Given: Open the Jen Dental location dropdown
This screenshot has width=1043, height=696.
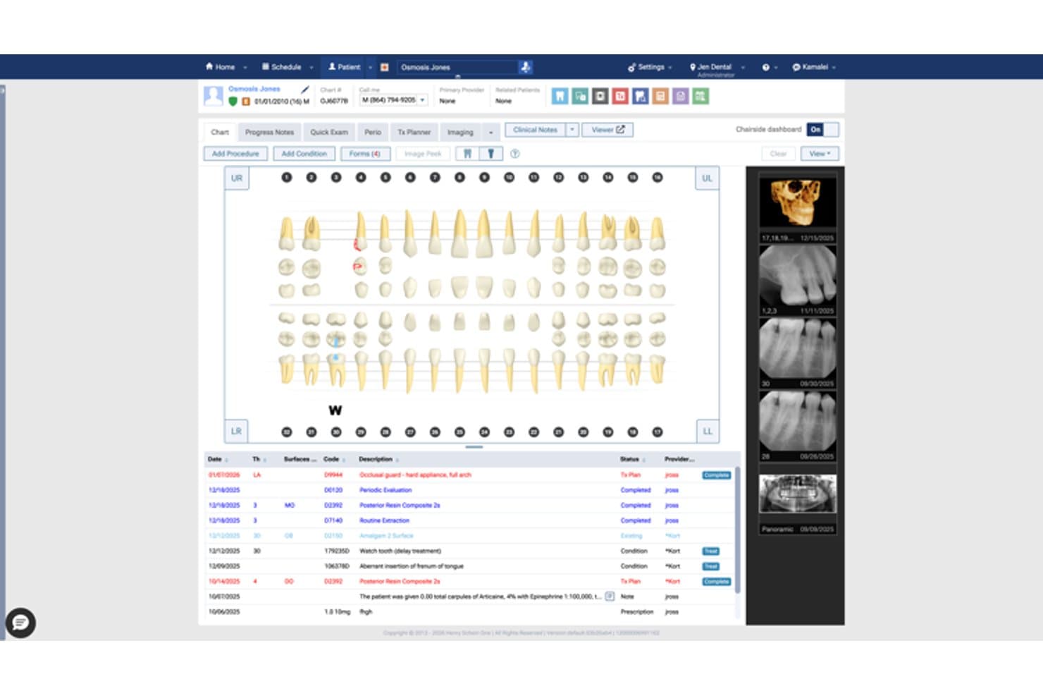Looking at the screenshot, I should [x=717, y=68].
